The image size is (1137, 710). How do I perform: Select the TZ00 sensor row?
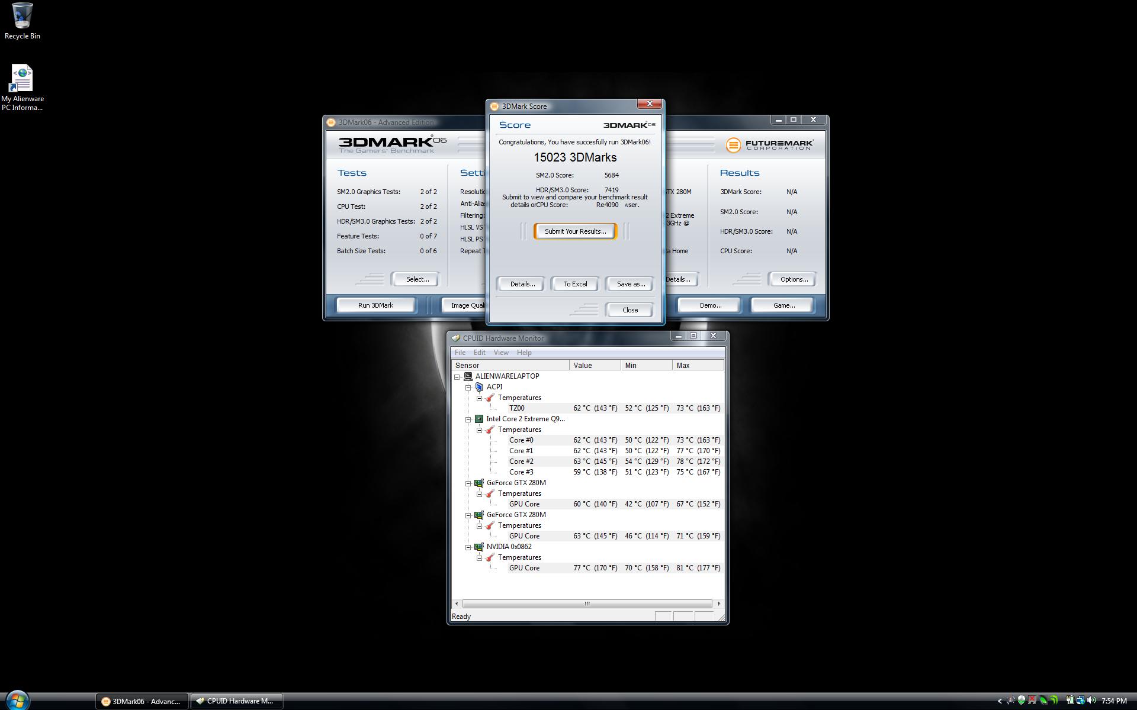pos(616,408)
